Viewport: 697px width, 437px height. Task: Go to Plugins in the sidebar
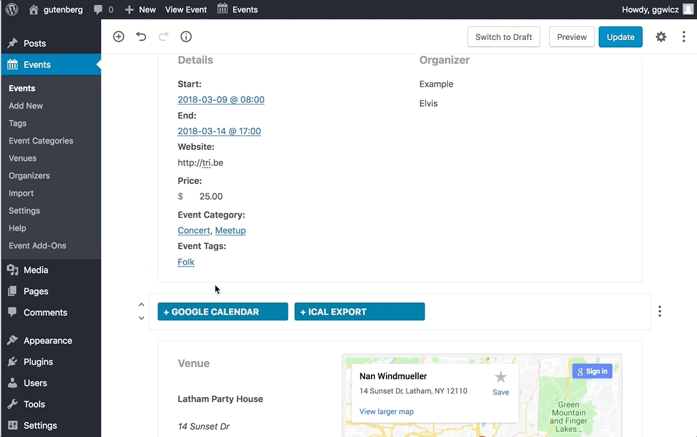(x=38, y=361)
